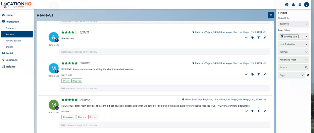Open the help question mark icon

coord(286,5)
